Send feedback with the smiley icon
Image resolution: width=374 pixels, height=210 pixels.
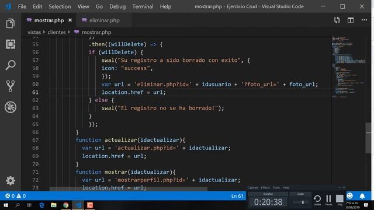[x=349, y=196]
